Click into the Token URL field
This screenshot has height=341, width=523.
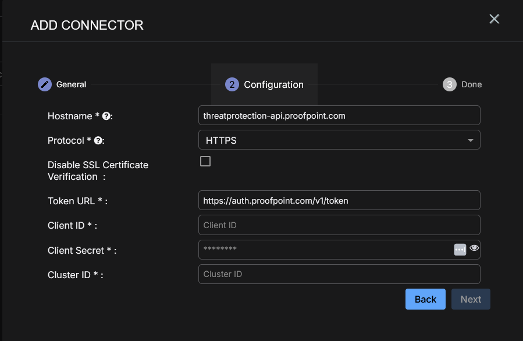tap(339, 200)
